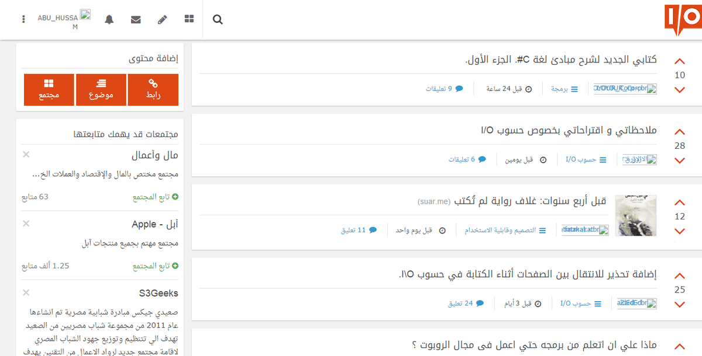Upvote the C# book topic
The width and height of the screenshot is (702, 356).
tap(679, 60)
